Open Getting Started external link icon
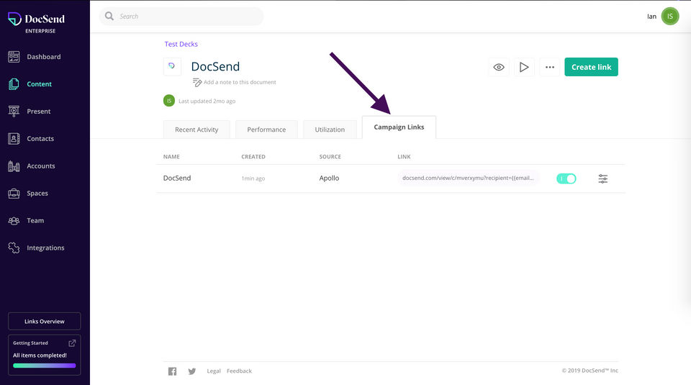Viewport: 691px width, 385px height. pos(72,343)
